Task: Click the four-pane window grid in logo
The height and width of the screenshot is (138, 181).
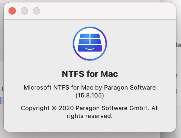Action: coord(90,39)
